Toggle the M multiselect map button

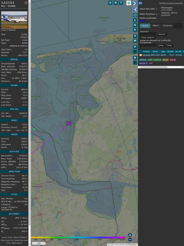pyautogui.click(x=135, y=41)
